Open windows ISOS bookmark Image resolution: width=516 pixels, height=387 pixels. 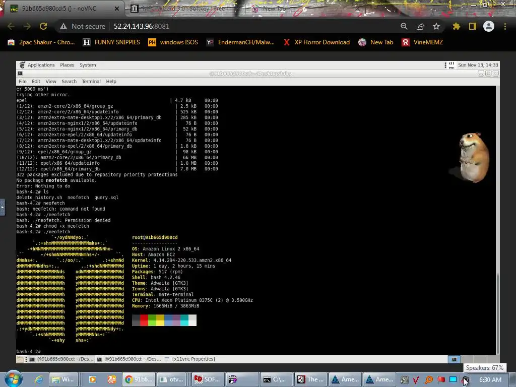(x=173, y=42)
